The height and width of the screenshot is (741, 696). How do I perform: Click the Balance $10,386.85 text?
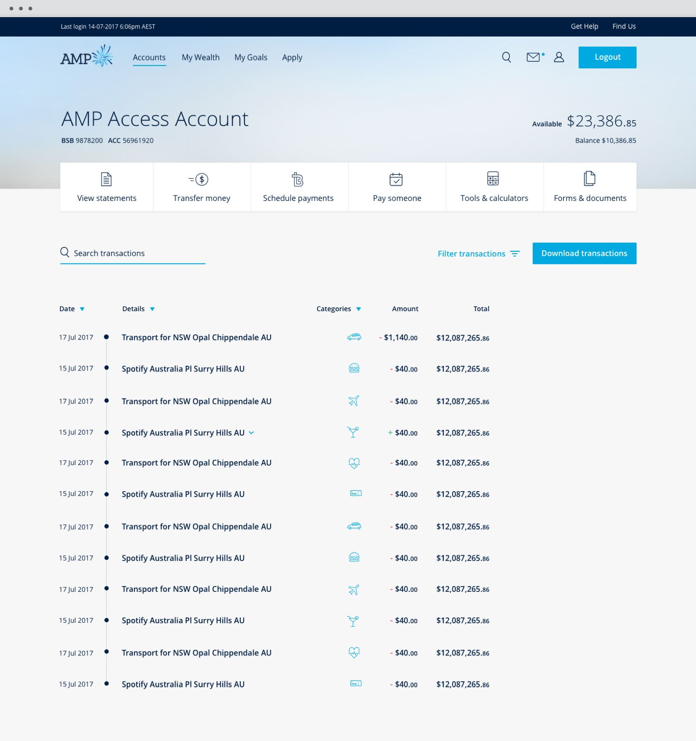pyautogui.click(x=606, y=141)
